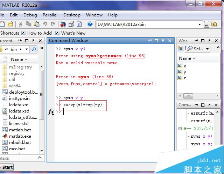The height and width of the screenshot is (174, 224).
Task: Go up one folder level icon
Action: 214,24
